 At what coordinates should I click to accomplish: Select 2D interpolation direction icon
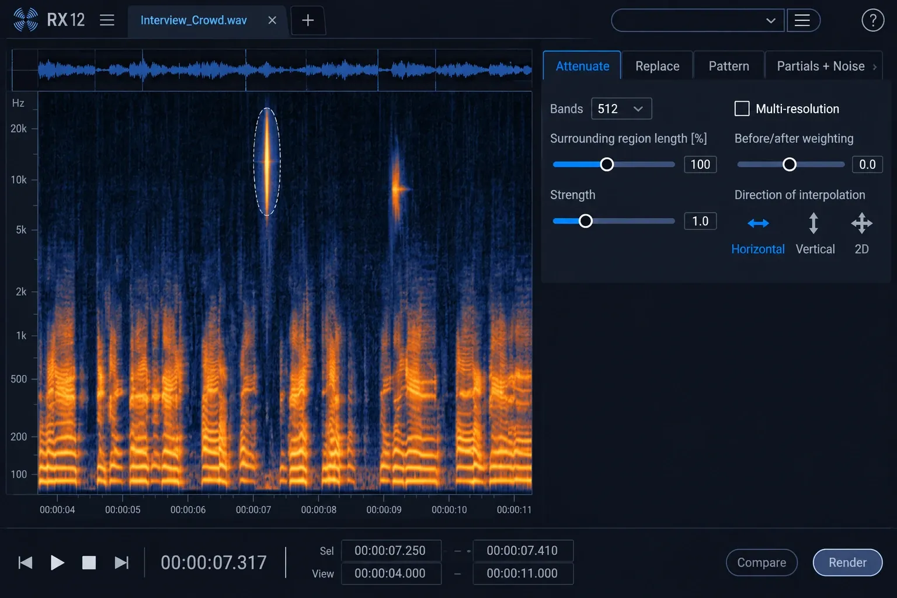tap(862, 223)
